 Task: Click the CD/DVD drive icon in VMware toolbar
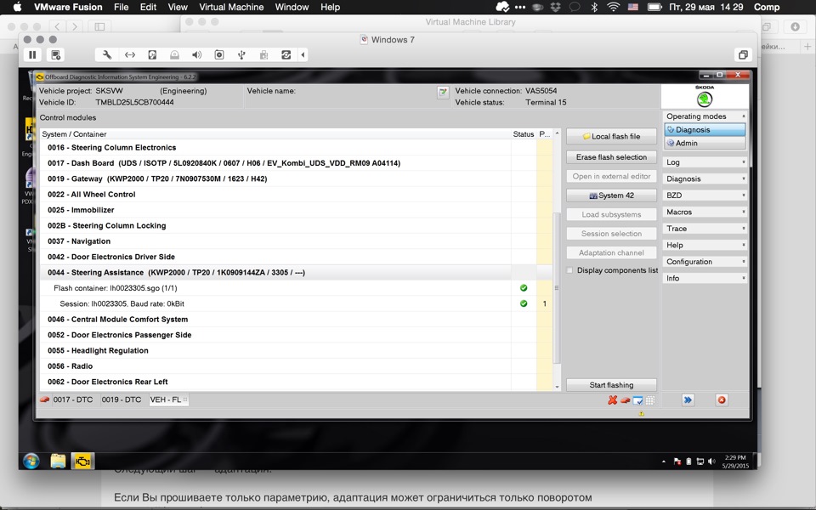[174, 54]
